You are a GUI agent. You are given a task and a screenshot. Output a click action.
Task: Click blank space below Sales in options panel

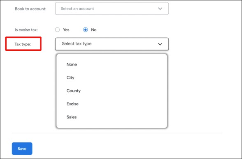click(x=112, y=124)
